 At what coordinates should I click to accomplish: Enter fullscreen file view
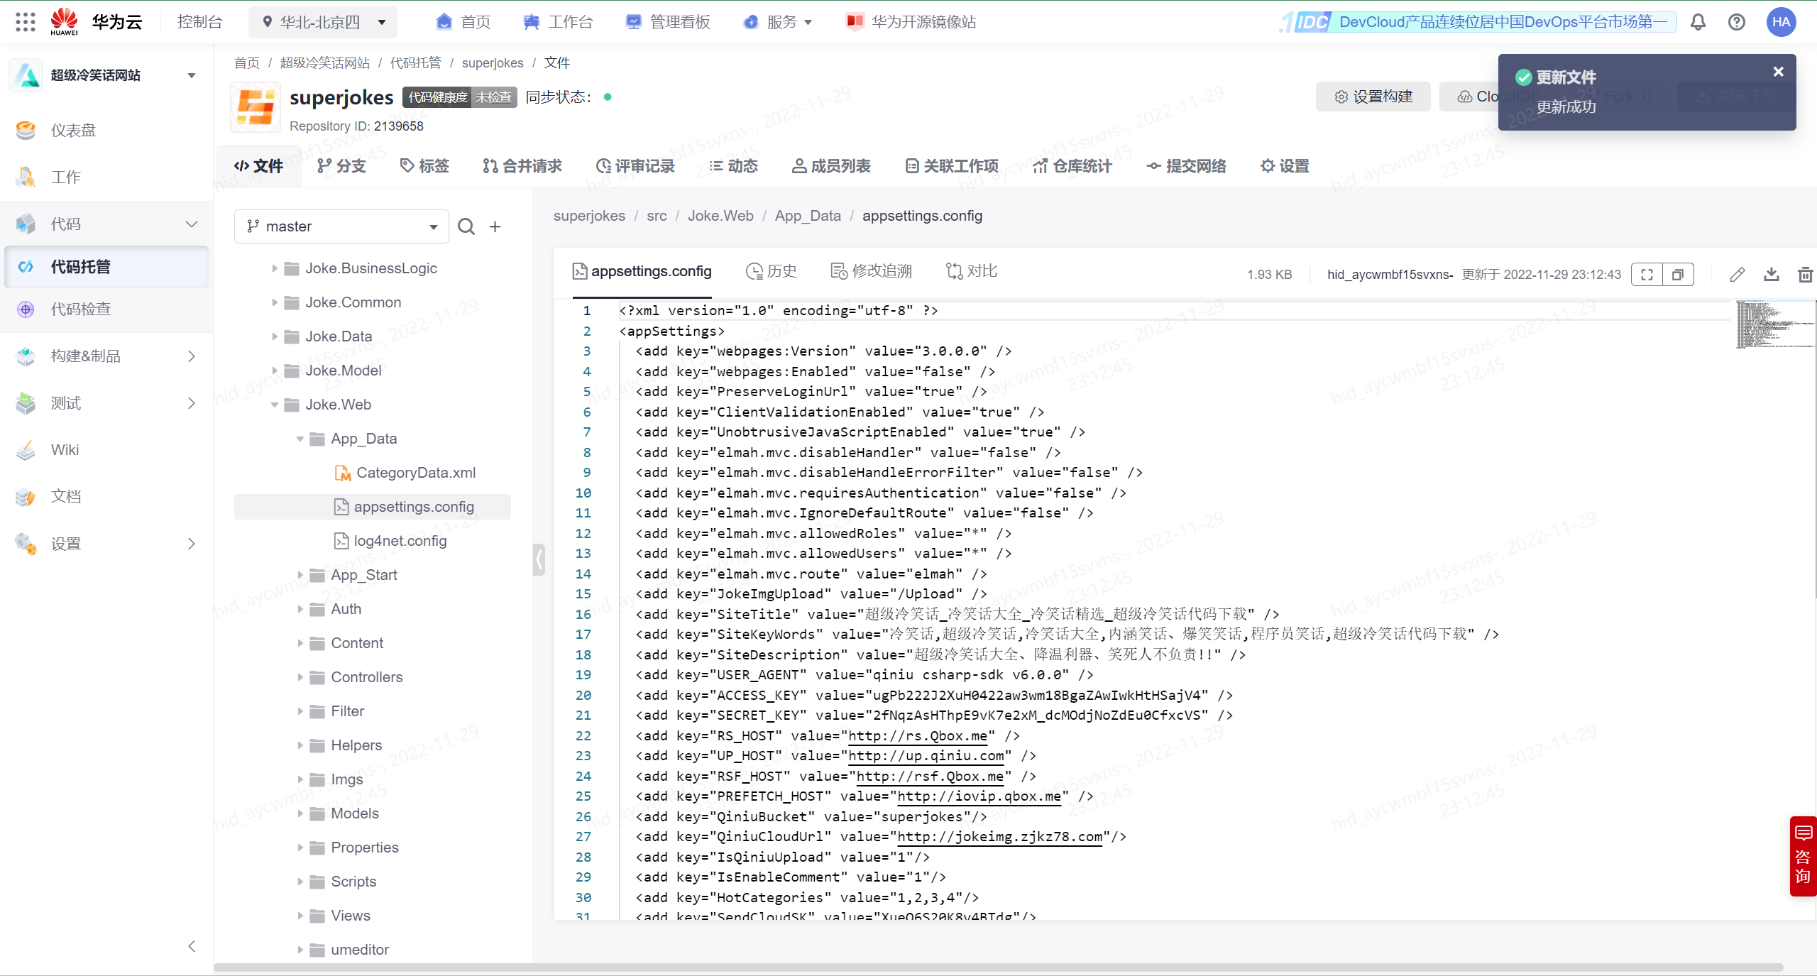tap(1647, 274)
